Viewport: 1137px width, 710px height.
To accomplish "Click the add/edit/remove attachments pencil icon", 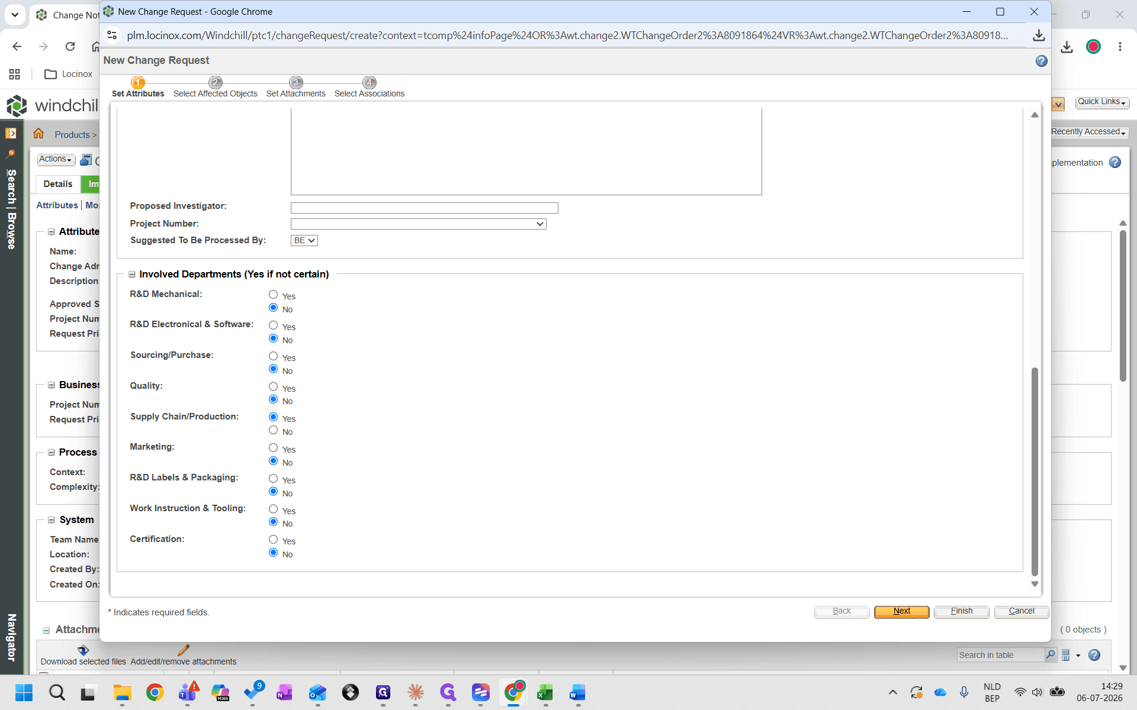I will click(x=184, y=650).
